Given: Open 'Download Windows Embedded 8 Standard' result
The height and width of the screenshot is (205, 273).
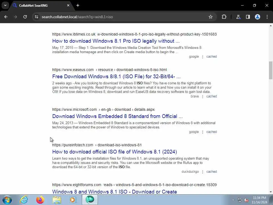Looking at the screenshot, I should (117, 116).
